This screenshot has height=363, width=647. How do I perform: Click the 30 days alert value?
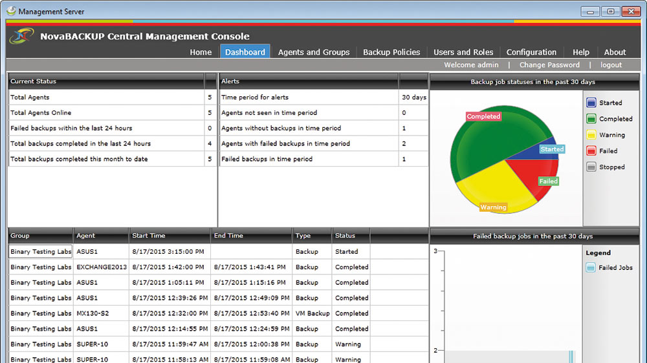(414, 98)
